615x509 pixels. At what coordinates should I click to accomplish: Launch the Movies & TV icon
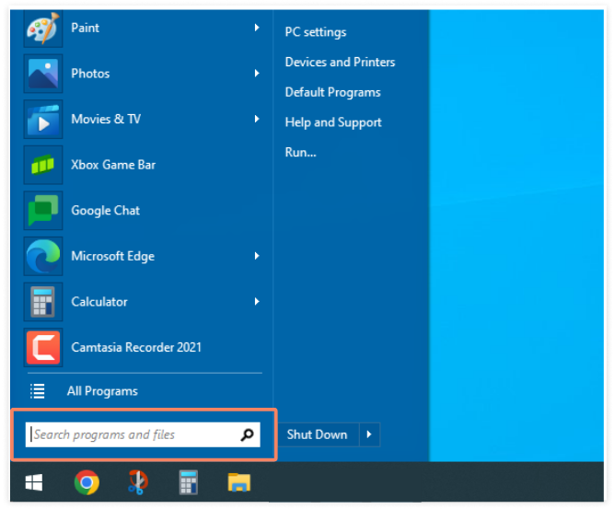pos(43,120)
